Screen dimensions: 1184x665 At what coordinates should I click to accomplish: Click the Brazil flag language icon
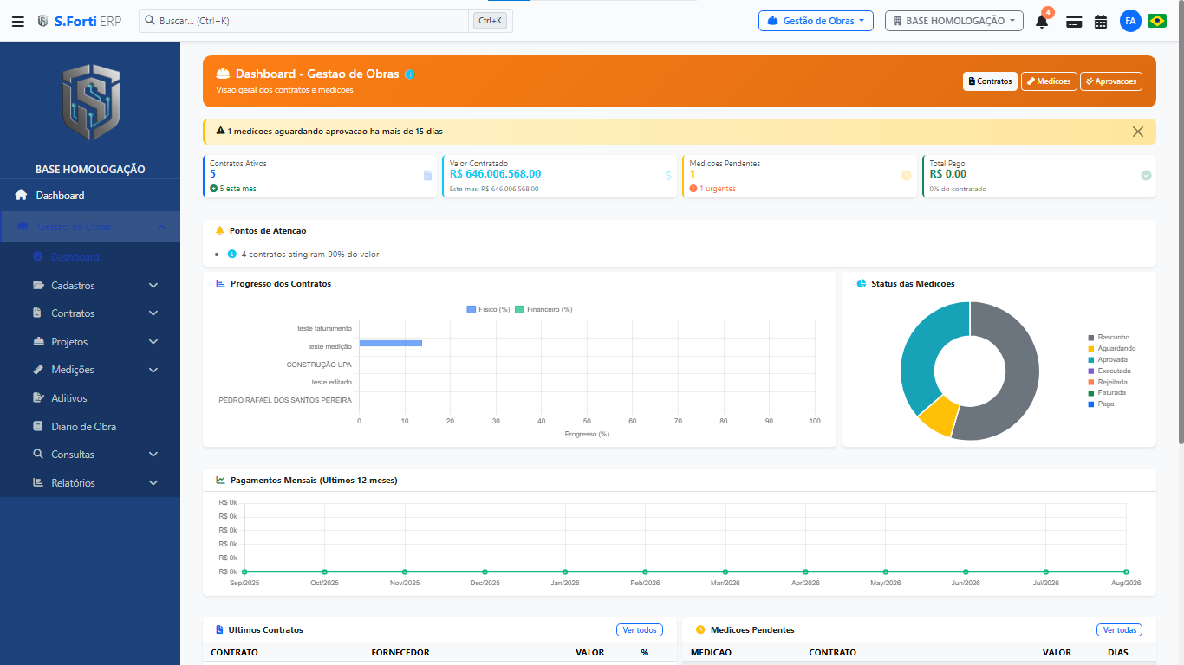(x=1157, y=21)
